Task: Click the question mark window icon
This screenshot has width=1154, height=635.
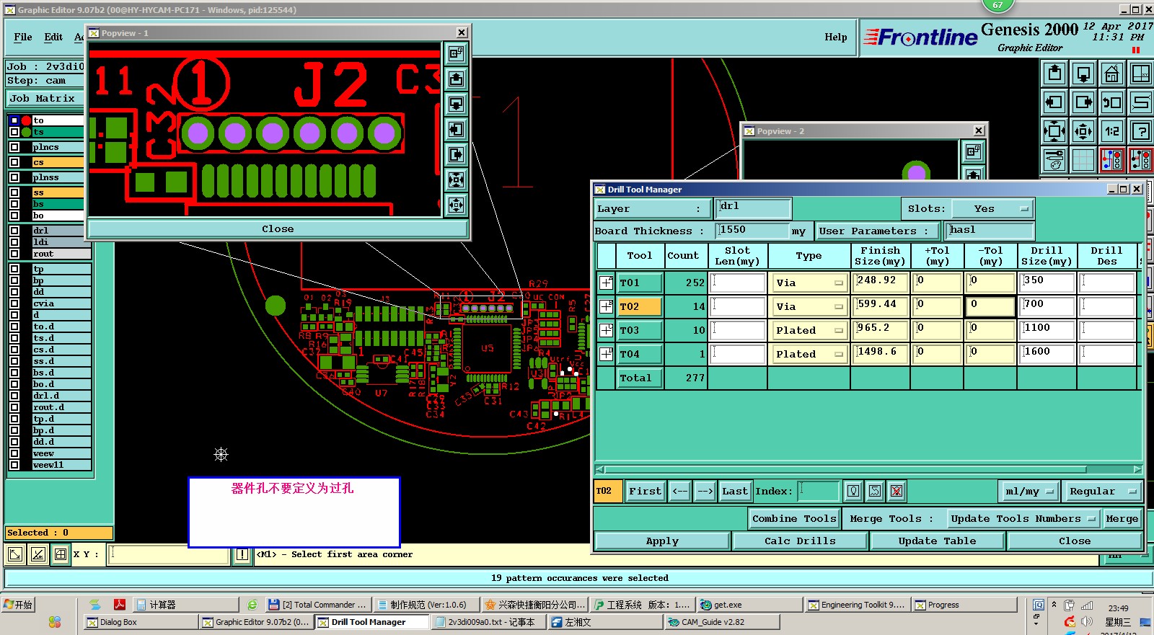Action: [1141, 131]
